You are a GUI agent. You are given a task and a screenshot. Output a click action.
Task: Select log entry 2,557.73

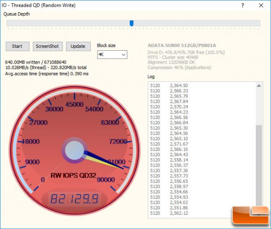point(169,176)
